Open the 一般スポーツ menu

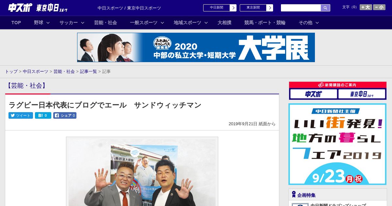(144, 23)
